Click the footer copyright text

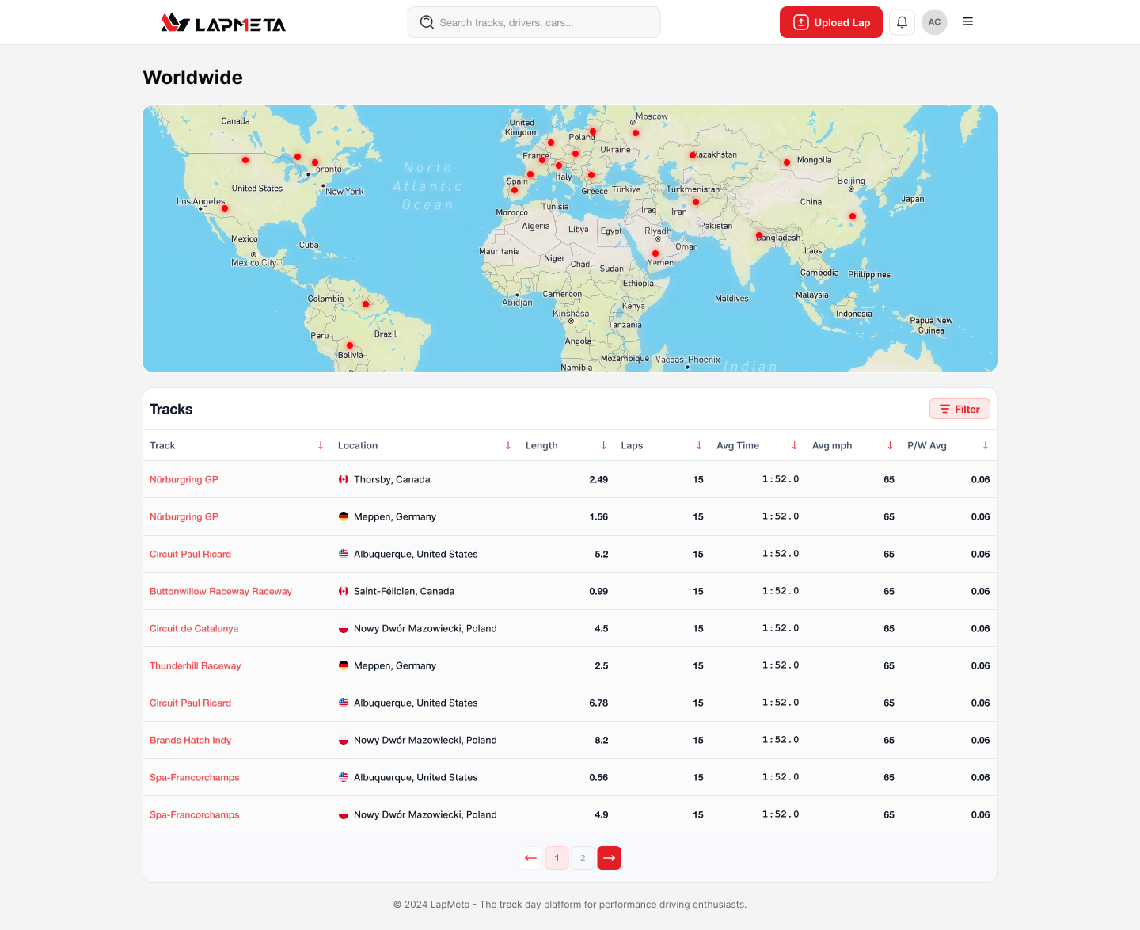(x=570, y=904)
